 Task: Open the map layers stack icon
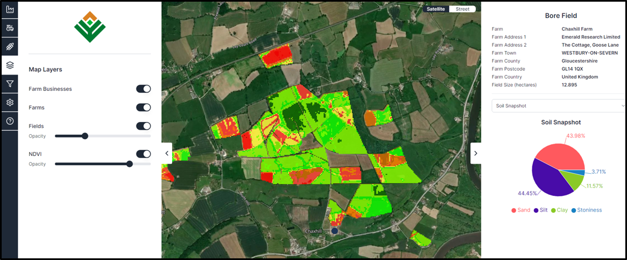click(x=9, y=65)
